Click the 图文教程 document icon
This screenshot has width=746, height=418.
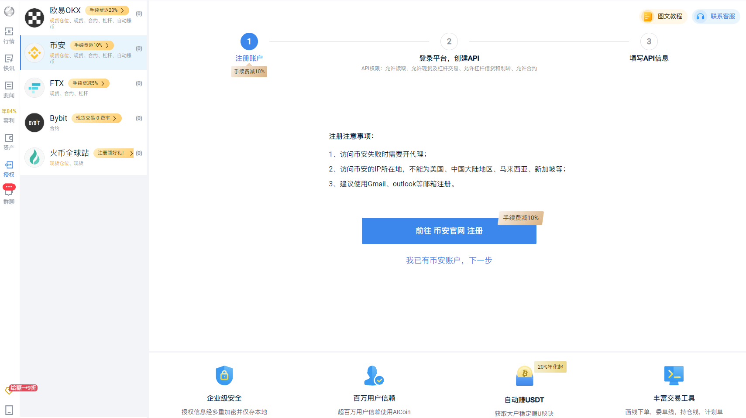pos(648,17)
